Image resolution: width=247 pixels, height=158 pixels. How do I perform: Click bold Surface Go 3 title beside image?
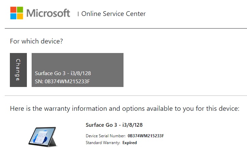114,125
